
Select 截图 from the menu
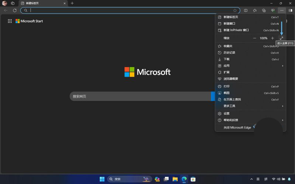(250, 93)
